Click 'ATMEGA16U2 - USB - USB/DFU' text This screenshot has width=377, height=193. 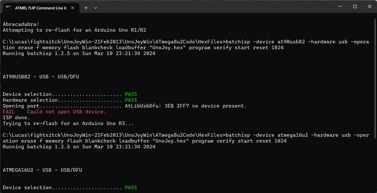click(x=42, y=170)
